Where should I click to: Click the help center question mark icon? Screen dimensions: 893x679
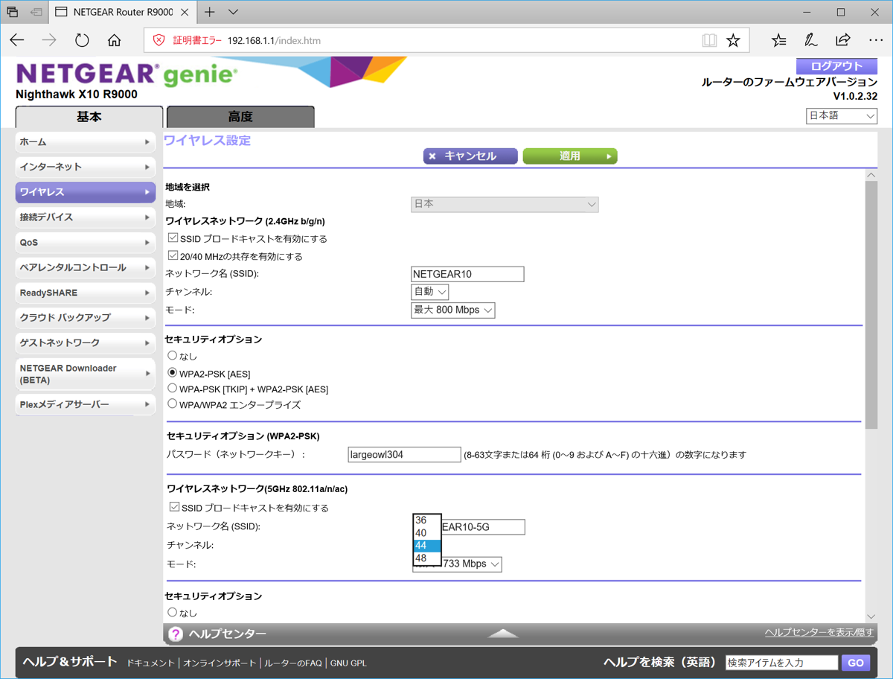tap(176, 634)
